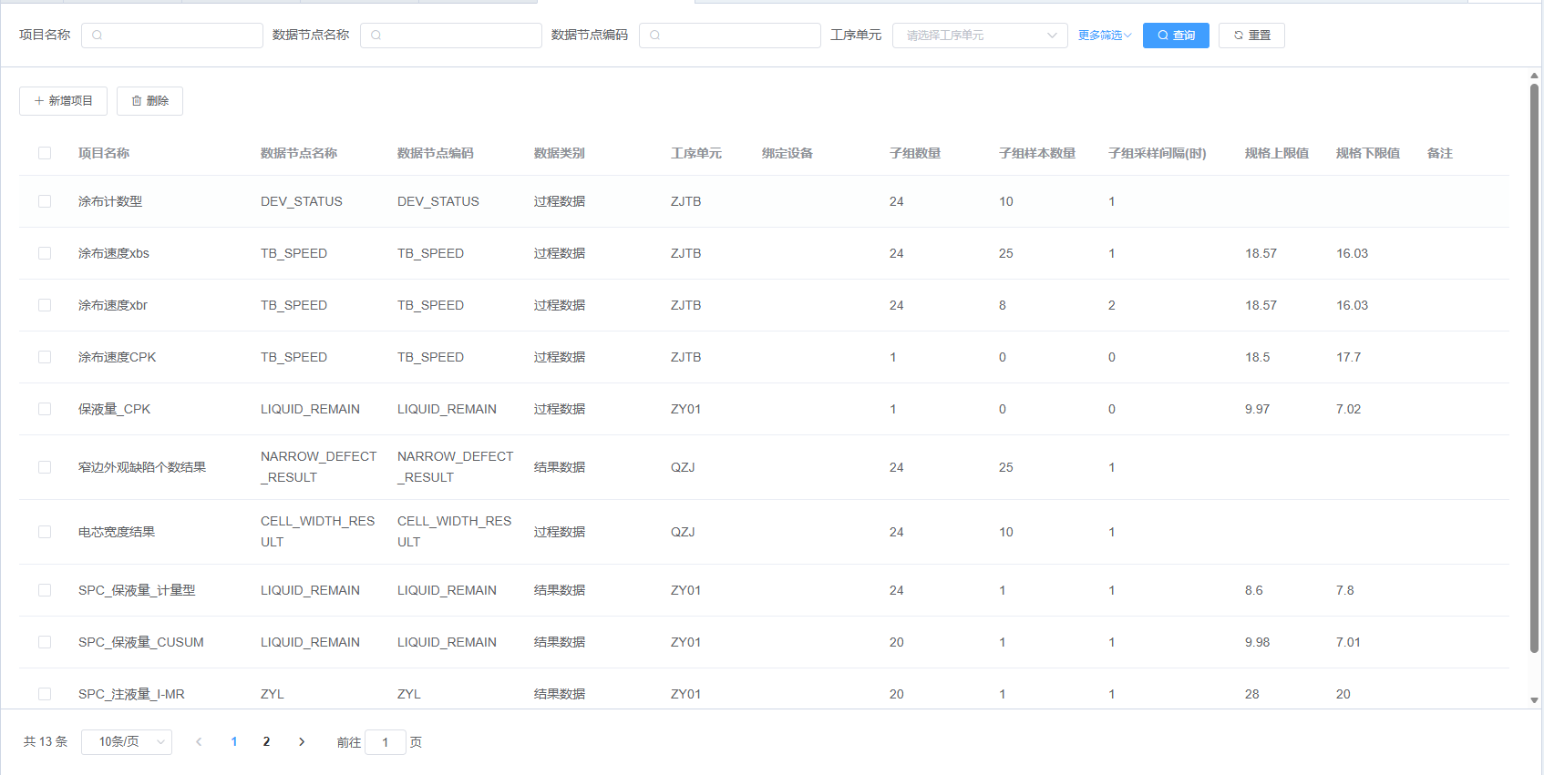Image resolution: width=1544 pixels, height=775 pixels.
Task: Click upper limit 9.97 value
Action: [x=1258, y=409]
